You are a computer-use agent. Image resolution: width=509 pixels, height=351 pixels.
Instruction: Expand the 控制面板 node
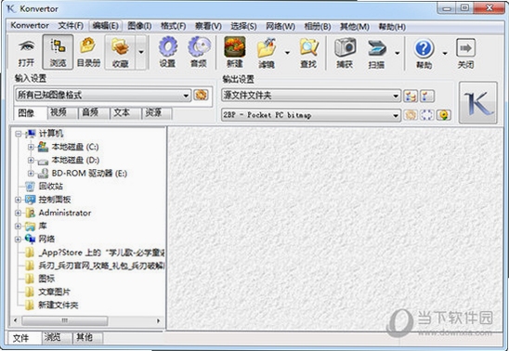click(19, 200)
